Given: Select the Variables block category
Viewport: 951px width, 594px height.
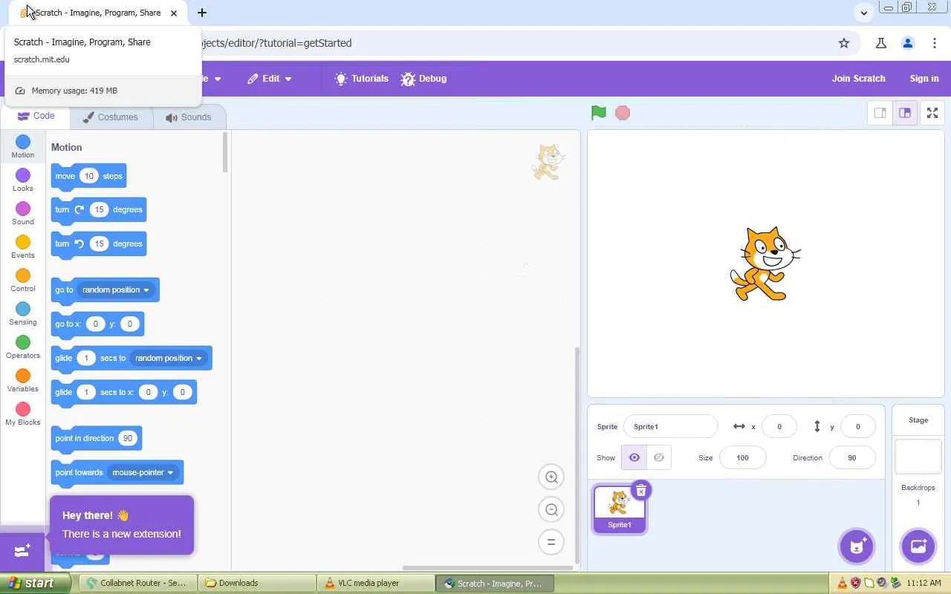Looking at the screenshot, I should coord(23,380).
